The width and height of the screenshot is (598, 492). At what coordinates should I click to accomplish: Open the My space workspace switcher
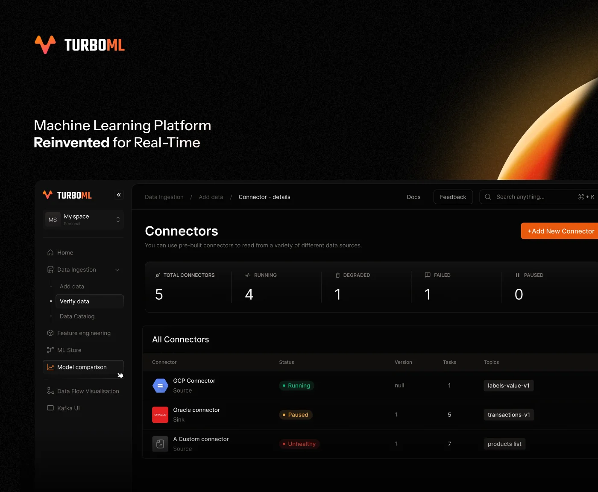click(x=83, y=220)
